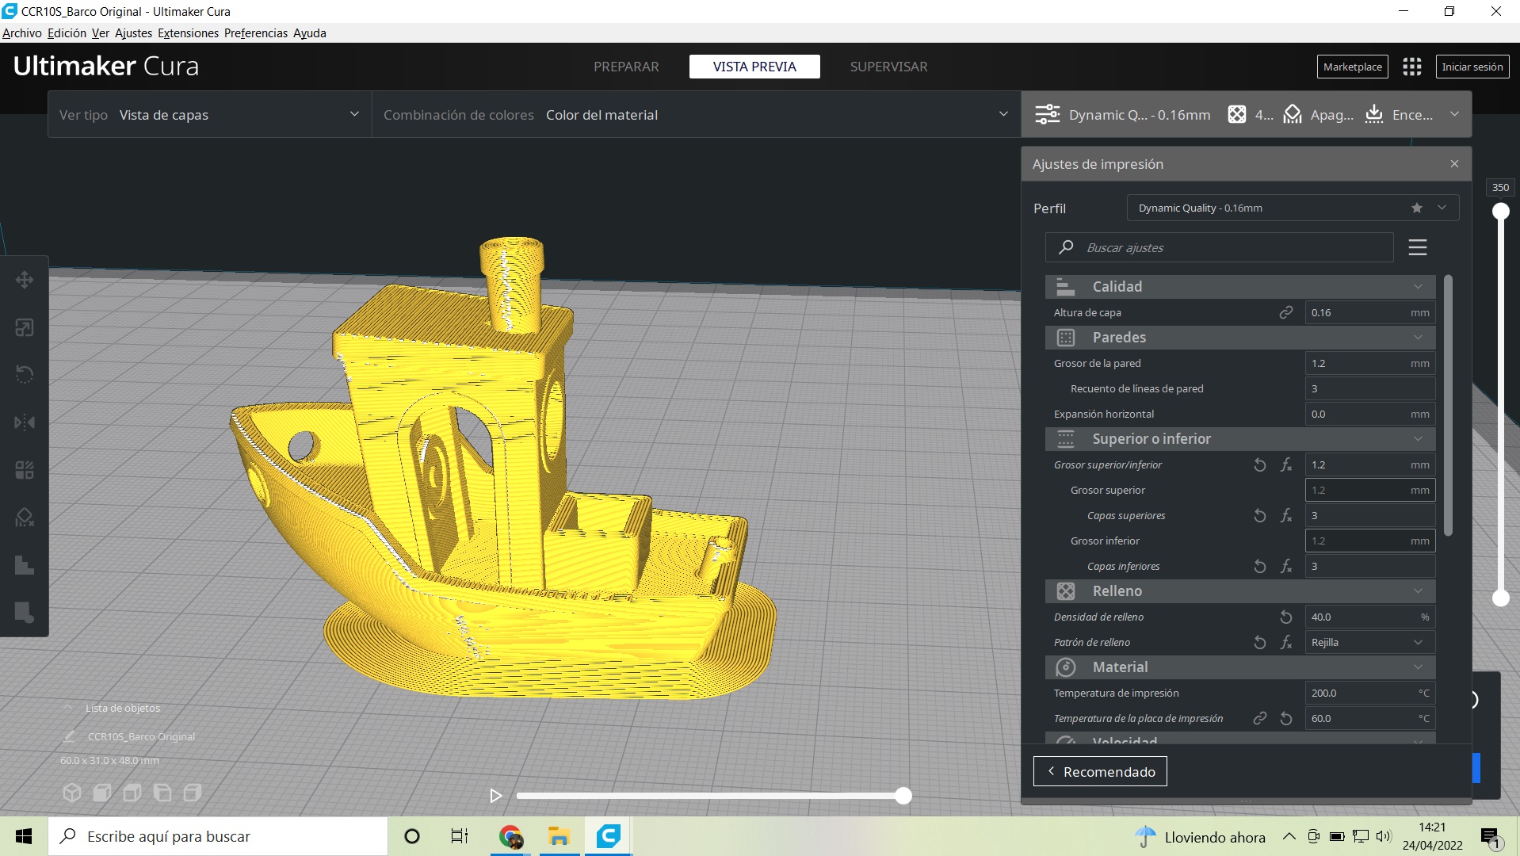Play the layer simulation
1520x856 pixels.
[496, 796]
